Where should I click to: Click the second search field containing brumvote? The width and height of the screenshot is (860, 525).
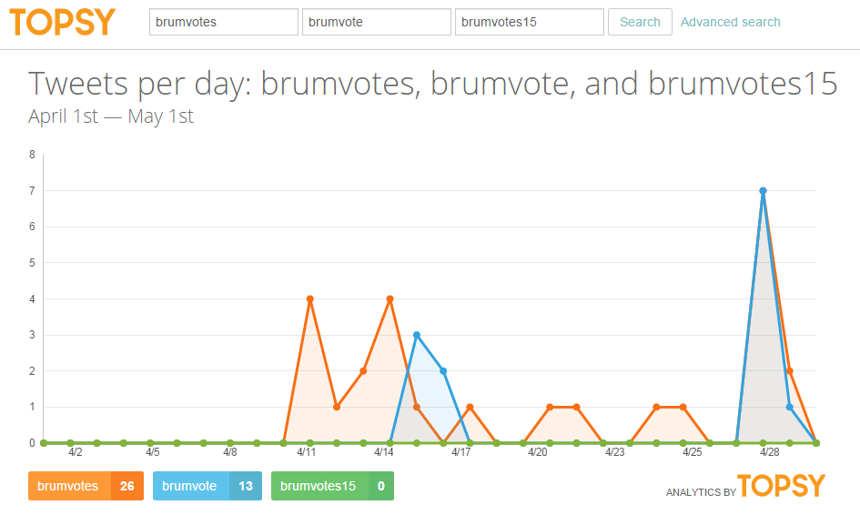tap(376, 22)
